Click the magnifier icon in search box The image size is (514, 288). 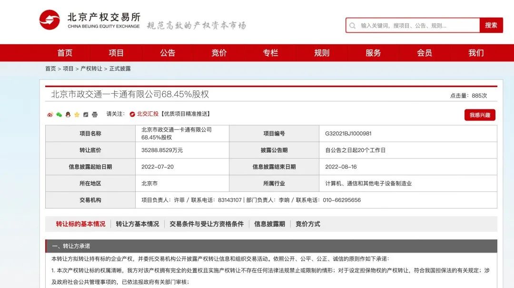pyautogui.click(x=352, y=26)
